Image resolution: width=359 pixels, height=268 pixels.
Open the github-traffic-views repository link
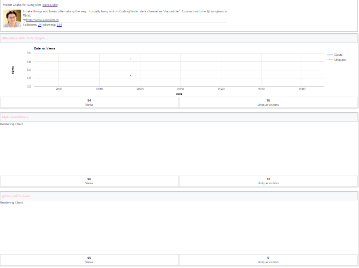click(x=16, y=195)
